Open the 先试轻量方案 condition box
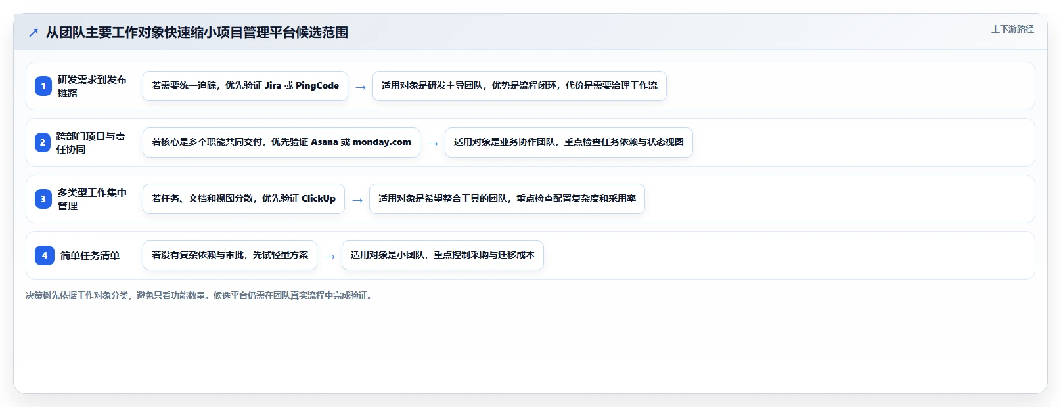This screenshot has width=1061, height=407. click(230, 255)
